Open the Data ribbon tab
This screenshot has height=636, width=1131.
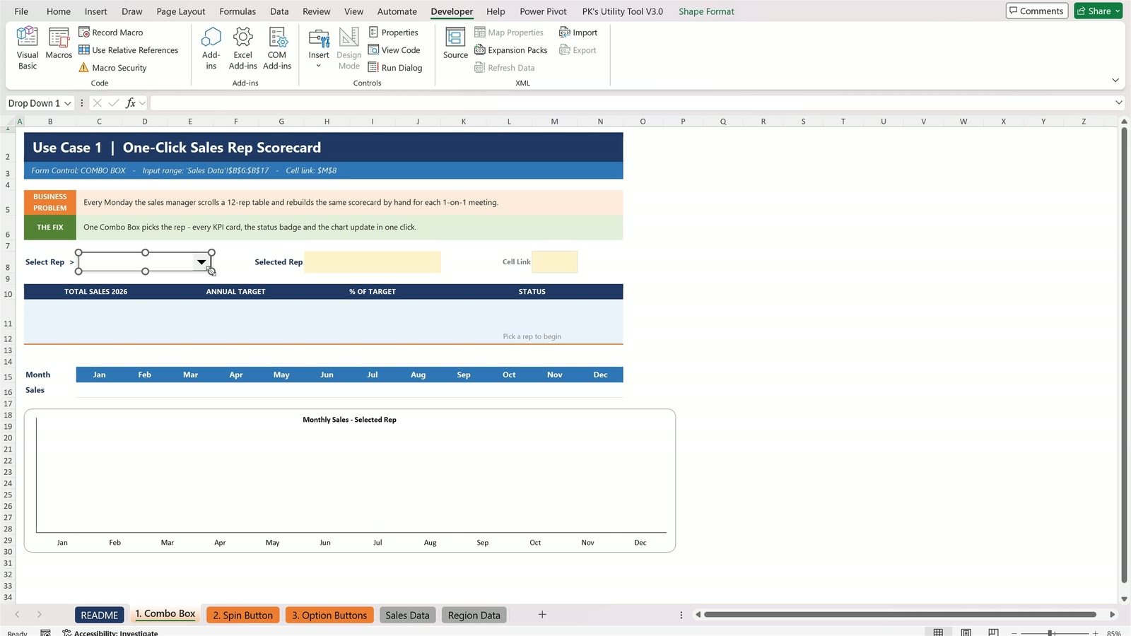tap(279, 11)
